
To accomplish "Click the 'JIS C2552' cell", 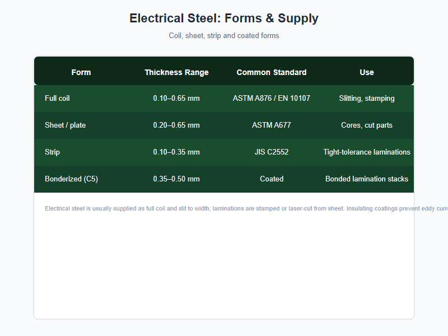I will tap(272, 152).
